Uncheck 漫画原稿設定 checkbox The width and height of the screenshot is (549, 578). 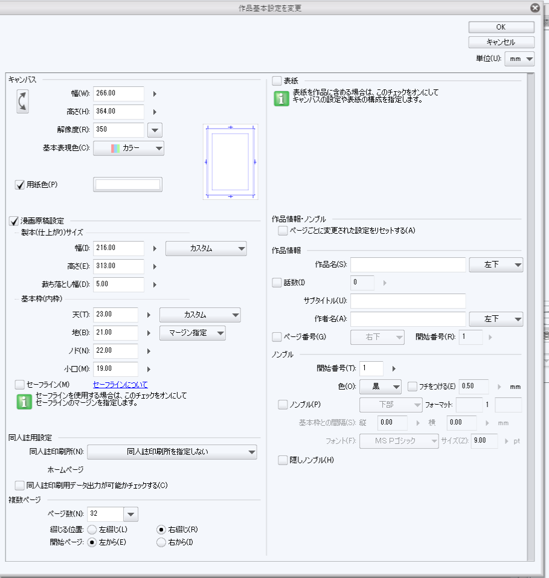click(x=14, y=221)
